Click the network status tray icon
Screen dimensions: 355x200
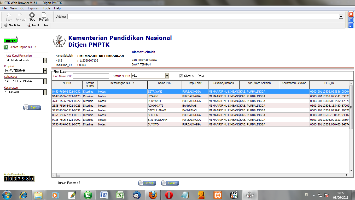(x=320, y=195)
